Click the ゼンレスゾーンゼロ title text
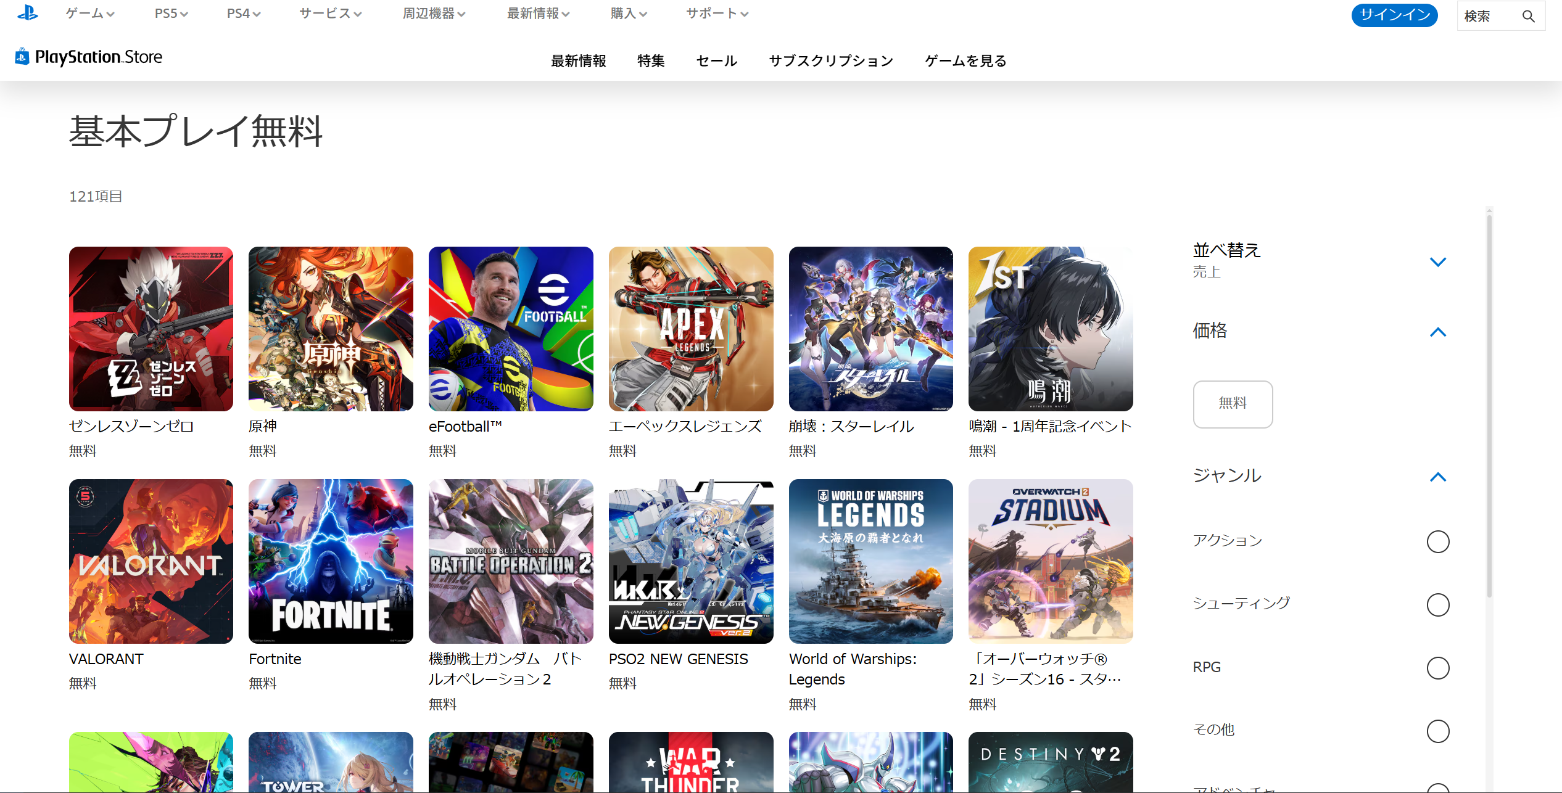The image size is (1562, 793). coord(131,426)
